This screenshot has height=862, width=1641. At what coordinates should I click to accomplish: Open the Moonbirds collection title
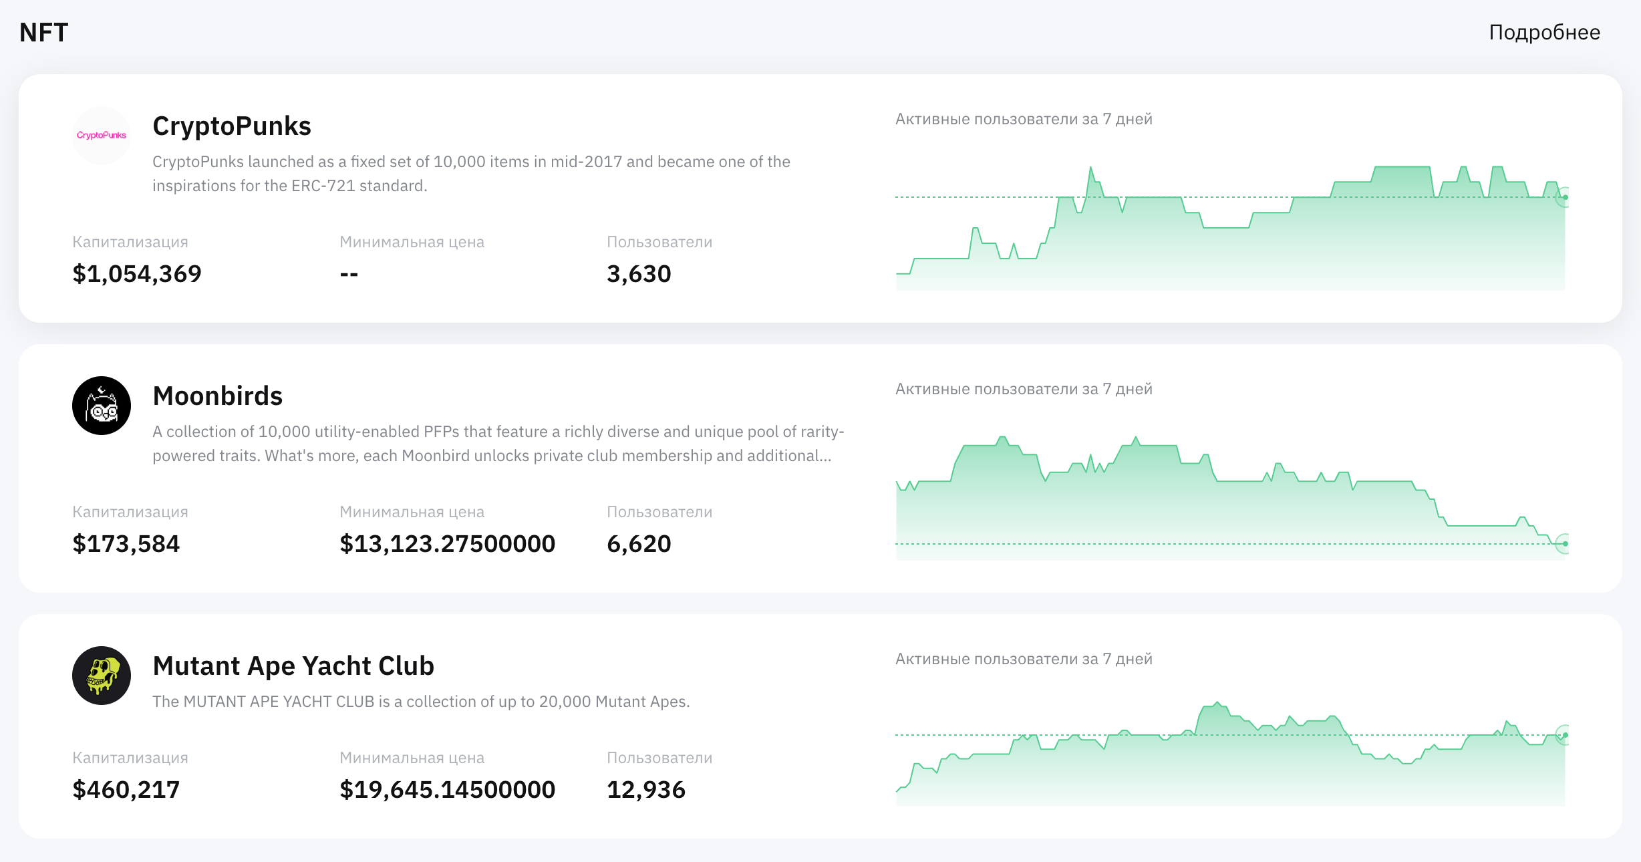(218, 396)
